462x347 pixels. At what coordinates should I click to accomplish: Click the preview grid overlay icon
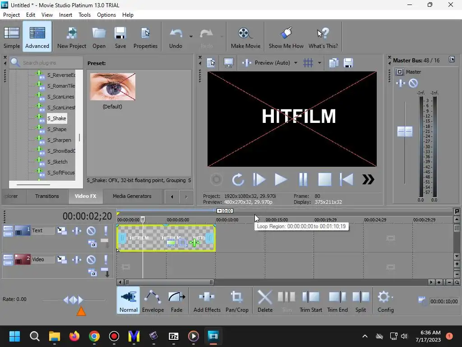[308, 62]
